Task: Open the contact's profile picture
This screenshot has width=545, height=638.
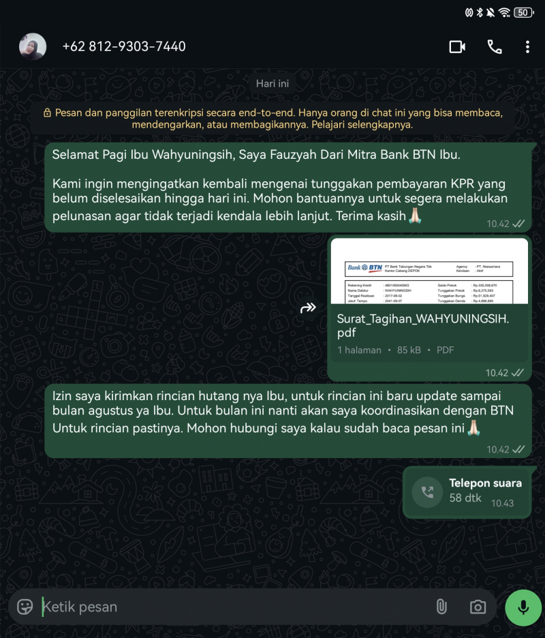Action: [x=33, y=46]
